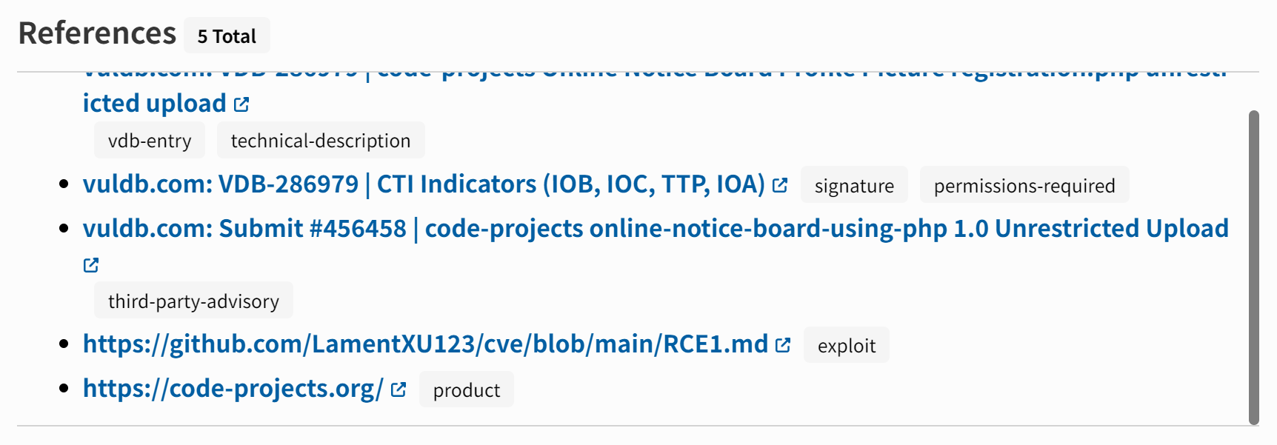Click external link icon after RCE1.md URL

783,345
